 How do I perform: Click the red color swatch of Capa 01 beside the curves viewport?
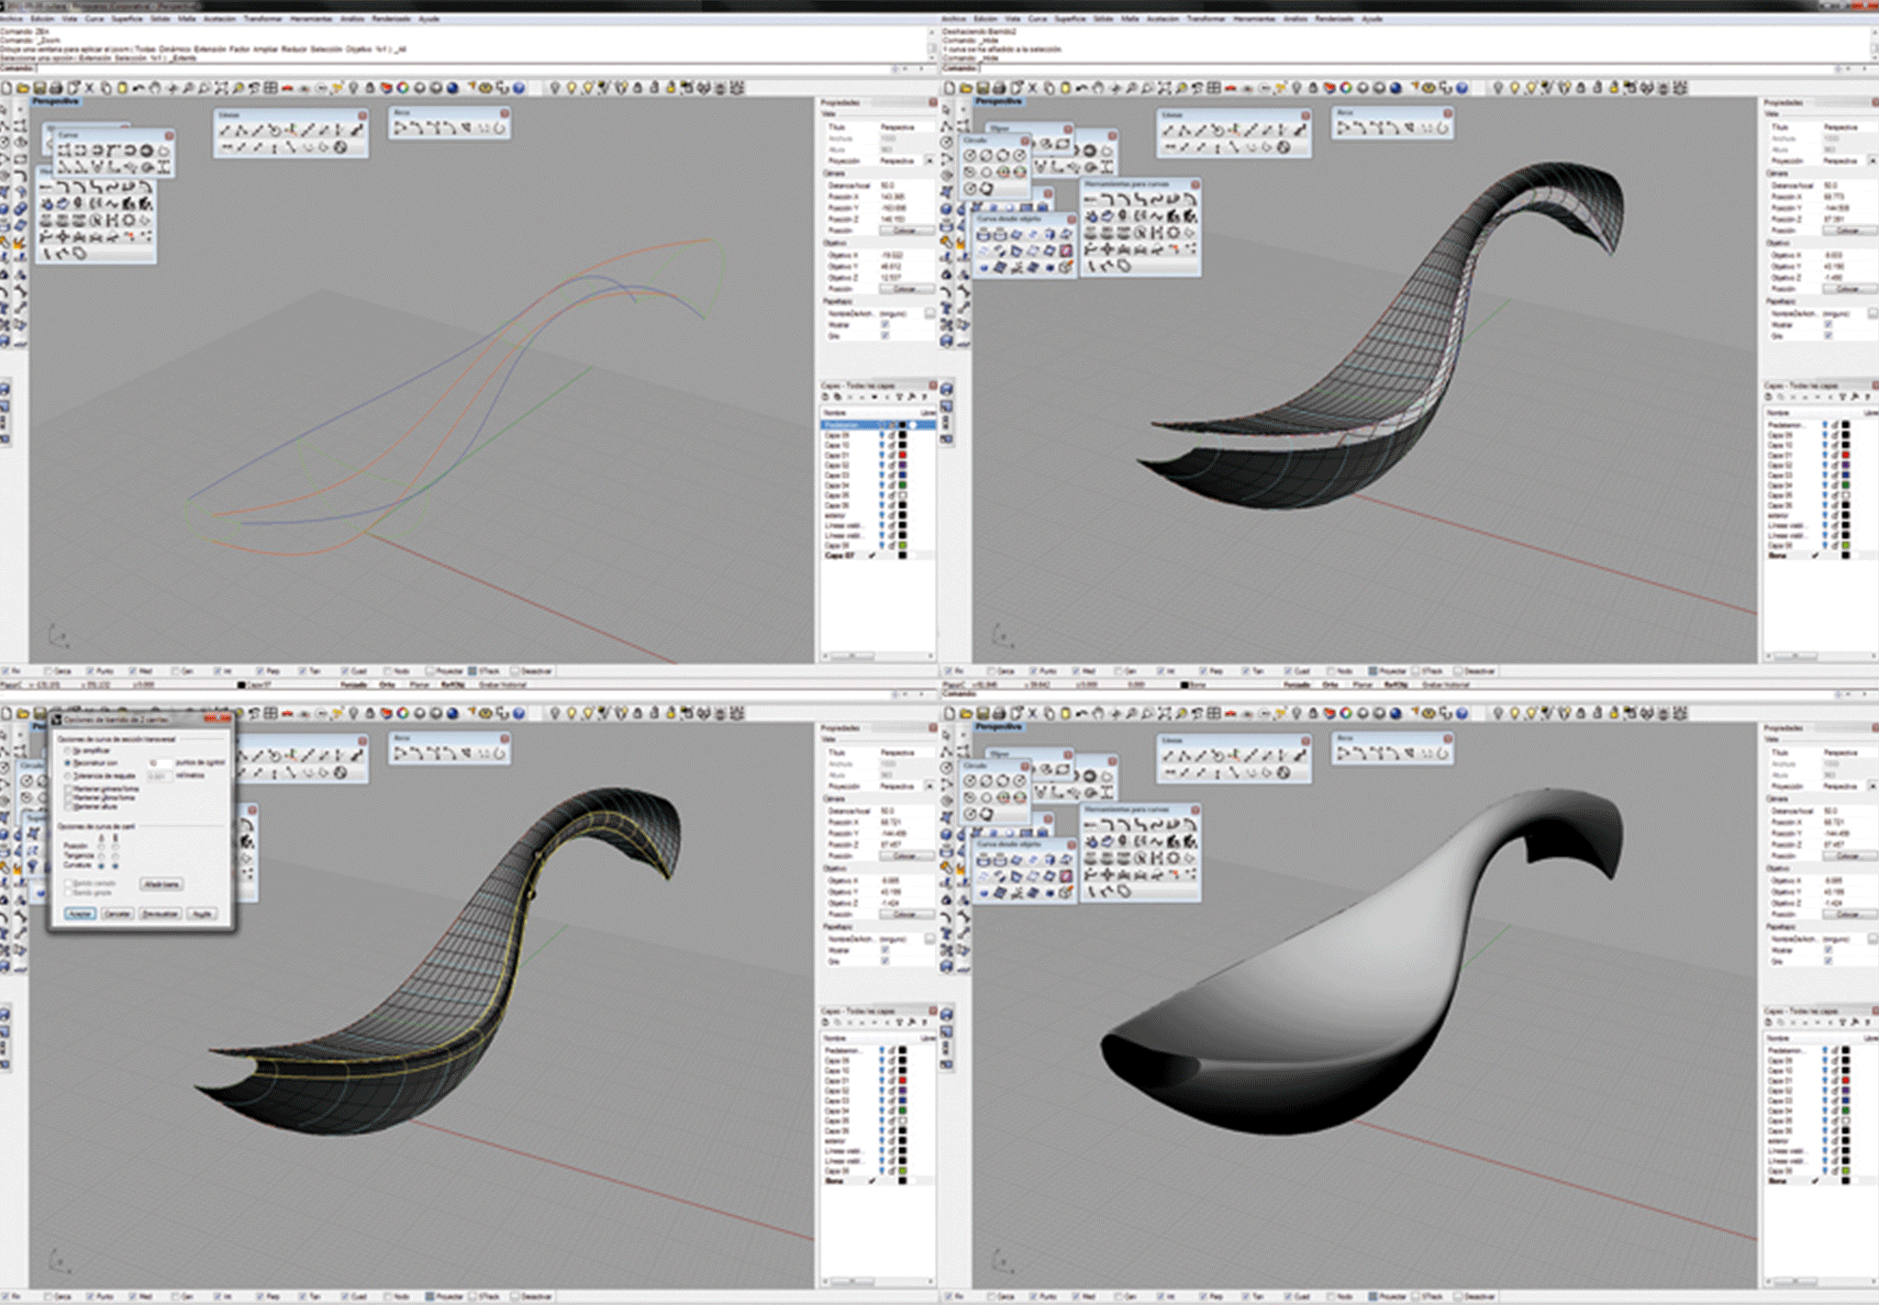902,454
